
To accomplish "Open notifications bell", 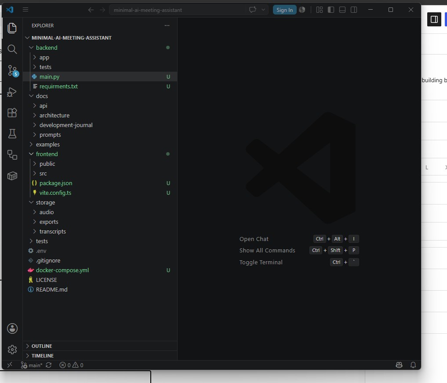I will [x=413, y=365].
